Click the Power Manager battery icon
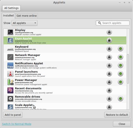The image size is (133, 128). click(10, 82)
